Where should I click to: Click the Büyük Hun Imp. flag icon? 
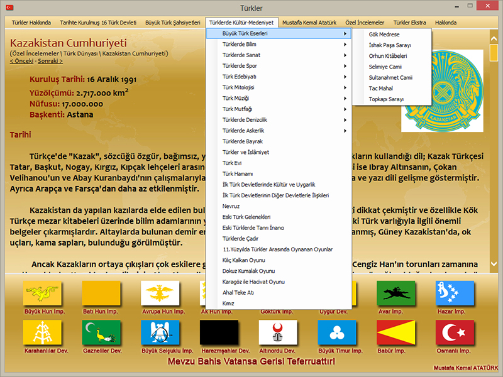pyautogui.click(x=42, y=293)
